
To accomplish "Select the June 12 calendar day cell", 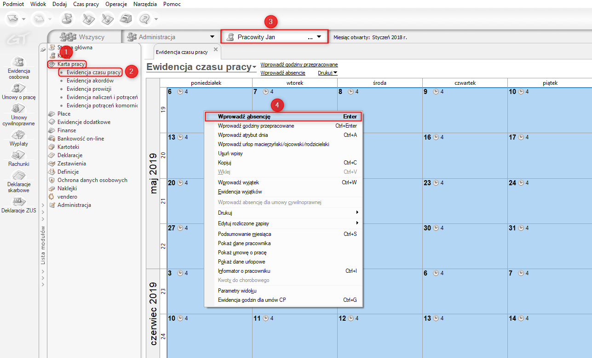I will tap(380, 336).
